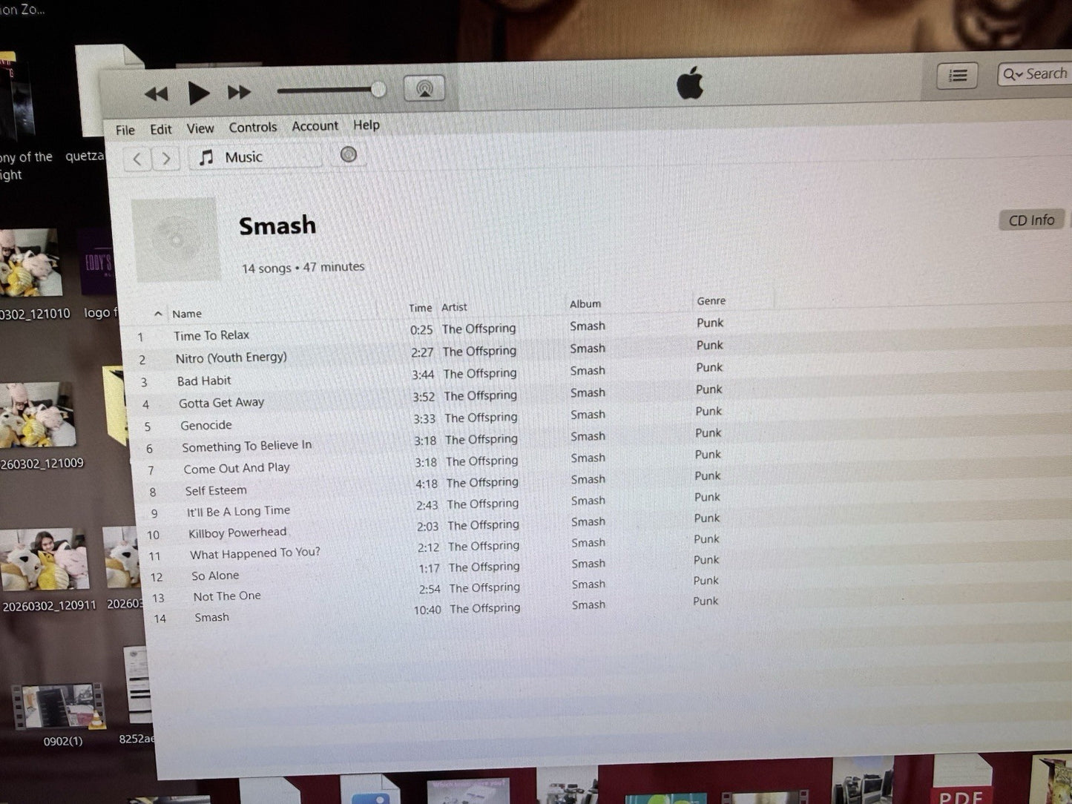Sort tracks by the Artist column header
This screenshot has width=1072, height=804.
[x=454, y=307]
